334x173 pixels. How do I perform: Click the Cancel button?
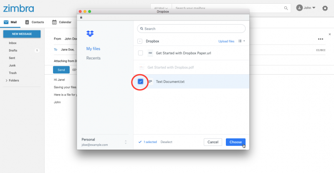click(x=213, y=142)
